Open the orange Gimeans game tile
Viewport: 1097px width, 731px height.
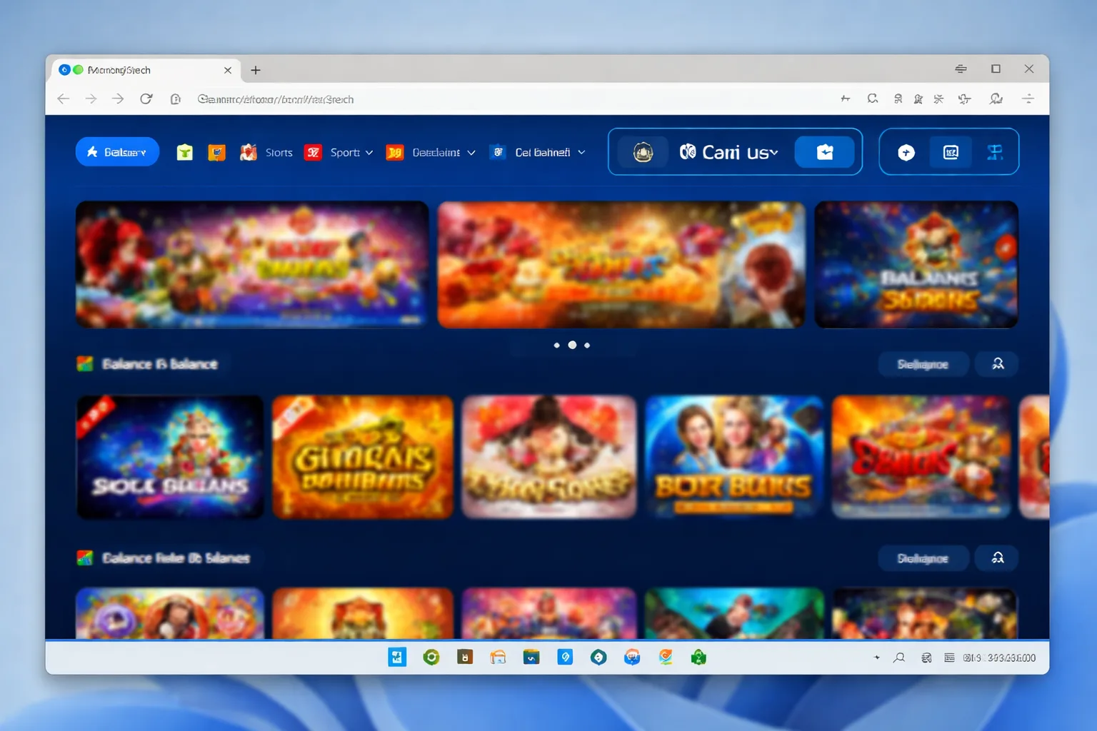click(363, 457)
